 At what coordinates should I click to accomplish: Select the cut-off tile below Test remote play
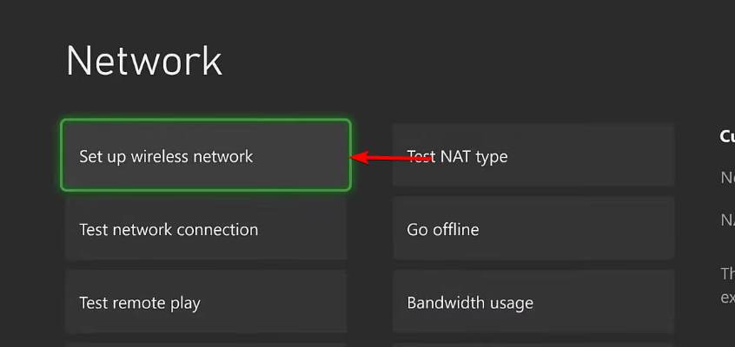[x=206, y=344]
